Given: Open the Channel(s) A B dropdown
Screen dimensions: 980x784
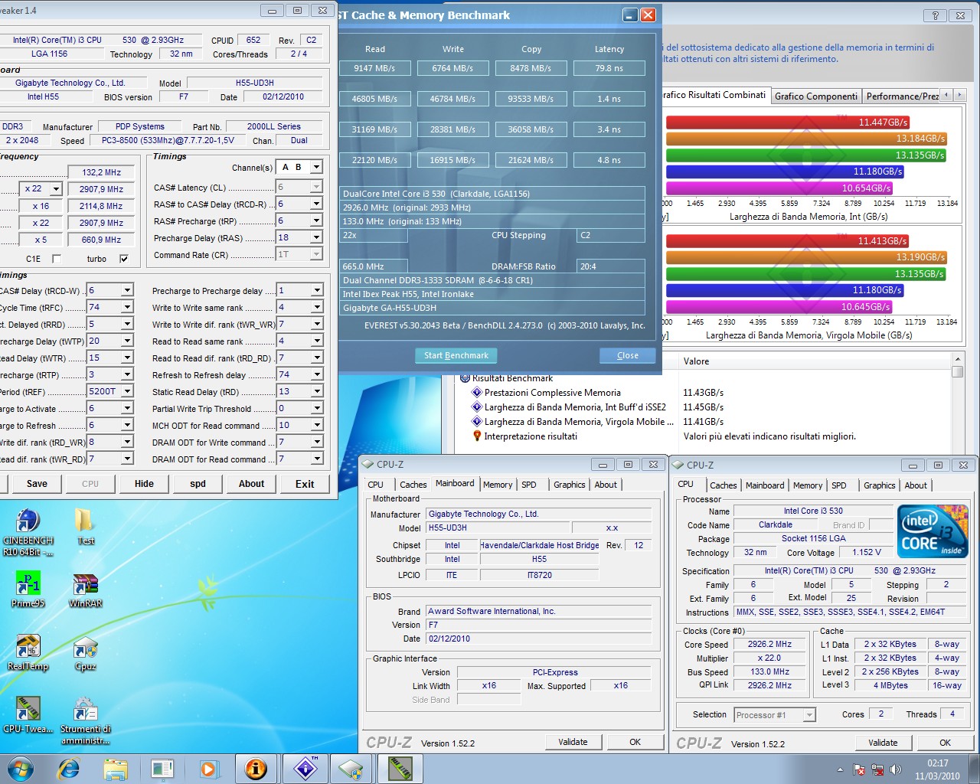Looking at the screenshot, I should click(x=316, y=167).
